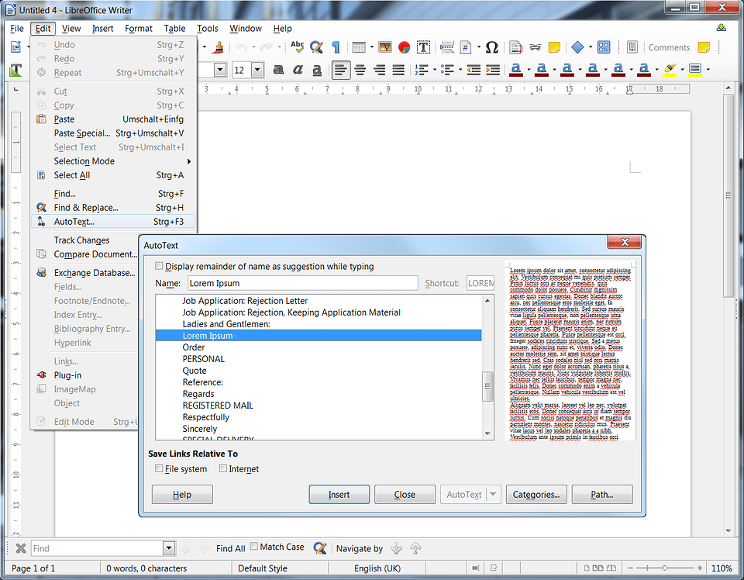Toggle formatting marks display
The image size is (744, 580).
pyautogui.click(x=335, y=47)
